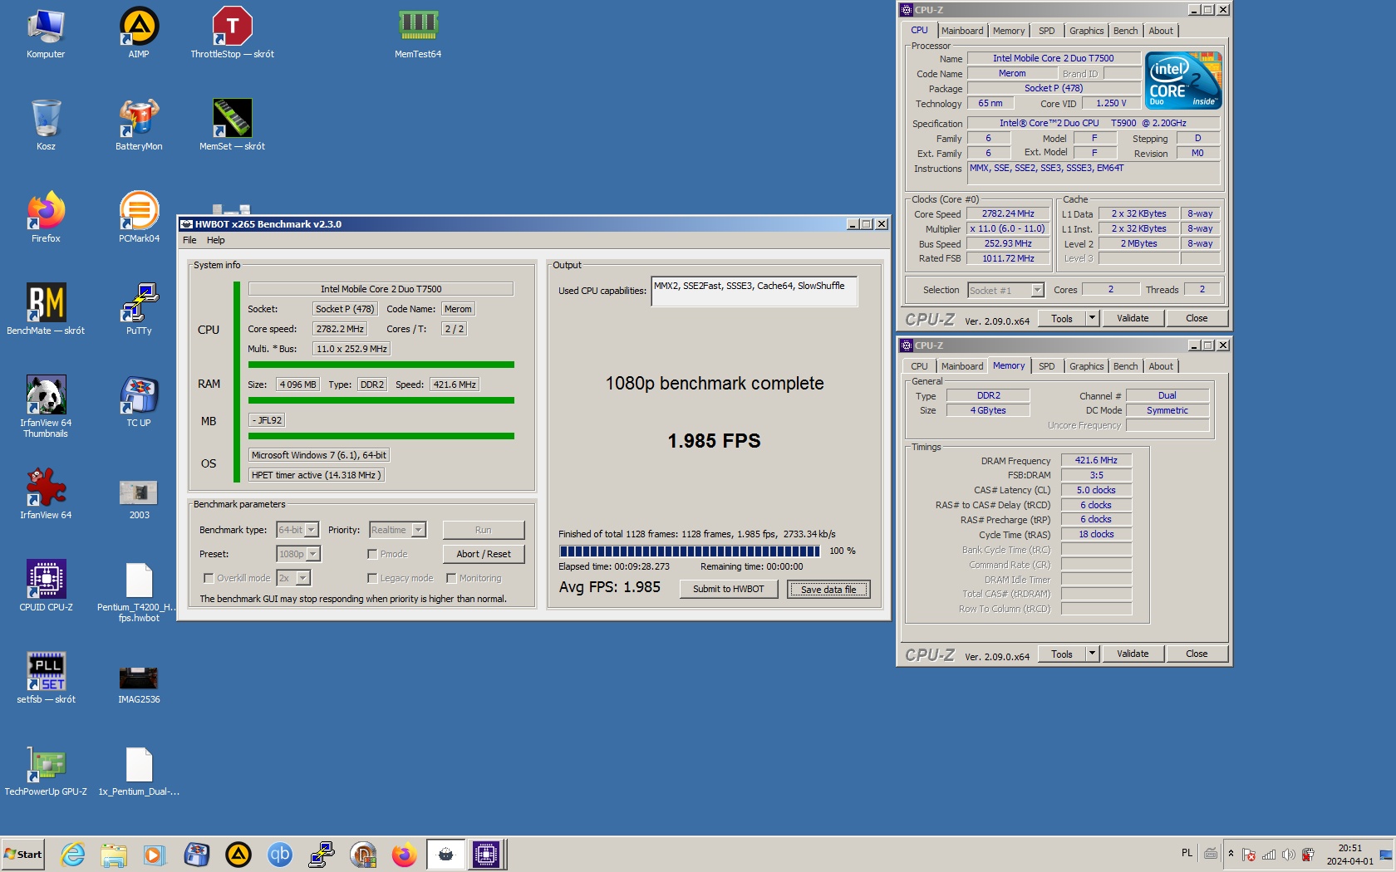The width and height of the screenshot is (1396, 872).
Task: Click Intel Core 2 Duo logo in CPU-Z
Action: (1183, 81)
